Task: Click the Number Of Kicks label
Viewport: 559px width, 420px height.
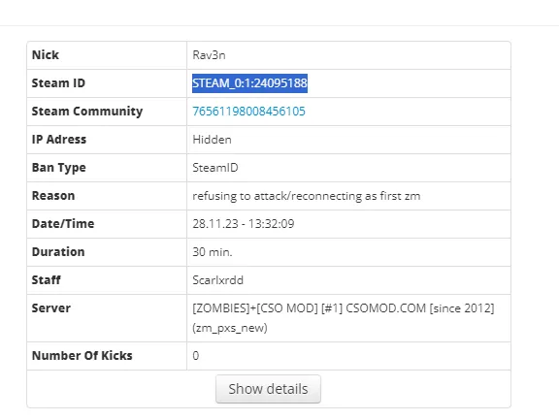Action: click(82, 356)
